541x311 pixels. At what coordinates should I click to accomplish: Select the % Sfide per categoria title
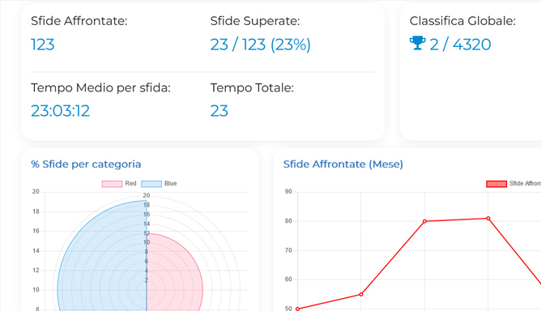click(86, 164)
